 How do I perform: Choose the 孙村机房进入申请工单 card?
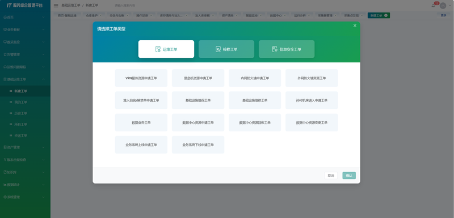pos(312,100)
